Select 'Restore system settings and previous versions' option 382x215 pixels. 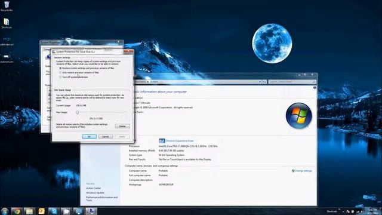[87, 68]
